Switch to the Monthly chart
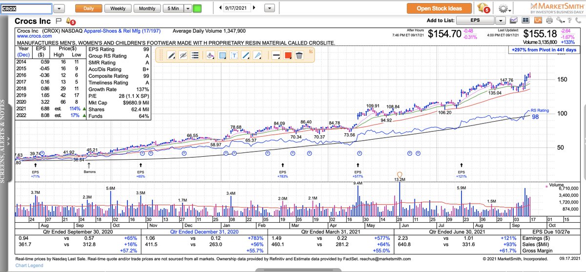The width and height of the screenshot is (586, 272). pyautogui.click(x=147, y=8)
